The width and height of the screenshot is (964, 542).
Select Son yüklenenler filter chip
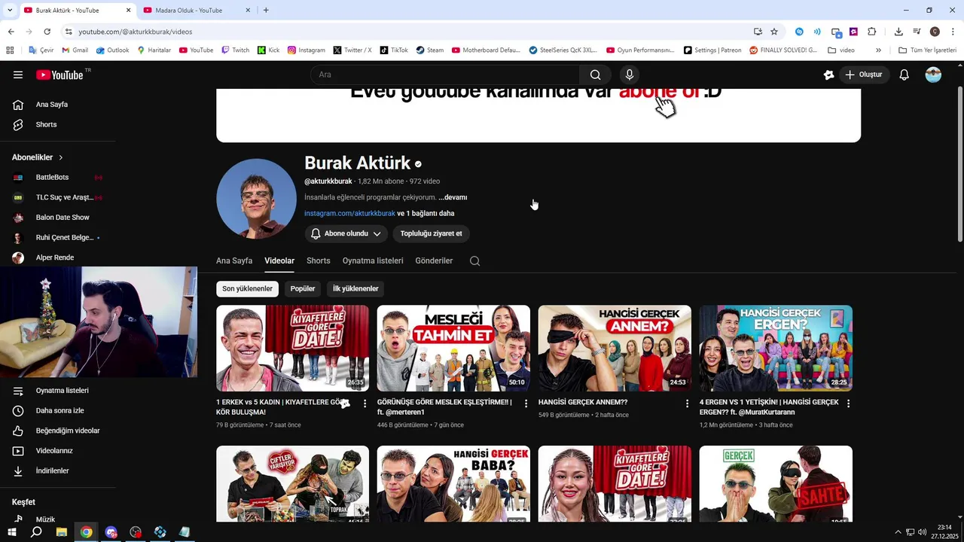[x=247, y=288]
